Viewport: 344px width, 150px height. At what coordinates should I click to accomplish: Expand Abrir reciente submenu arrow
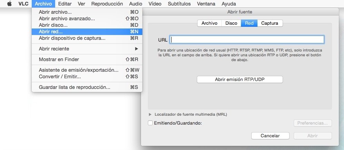(136, 49)
